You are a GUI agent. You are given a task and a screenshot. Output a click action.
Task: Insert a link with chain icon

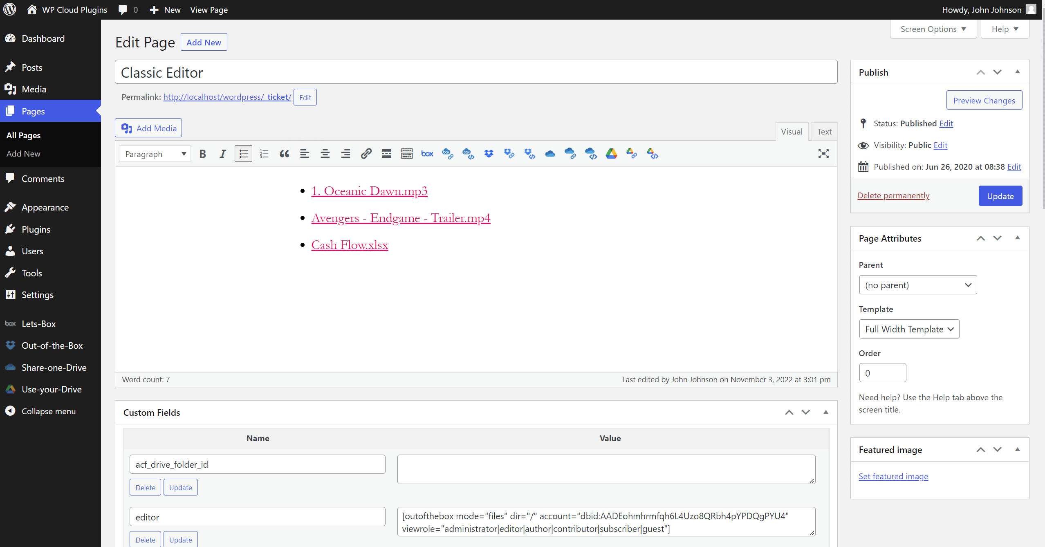point(366,154)
